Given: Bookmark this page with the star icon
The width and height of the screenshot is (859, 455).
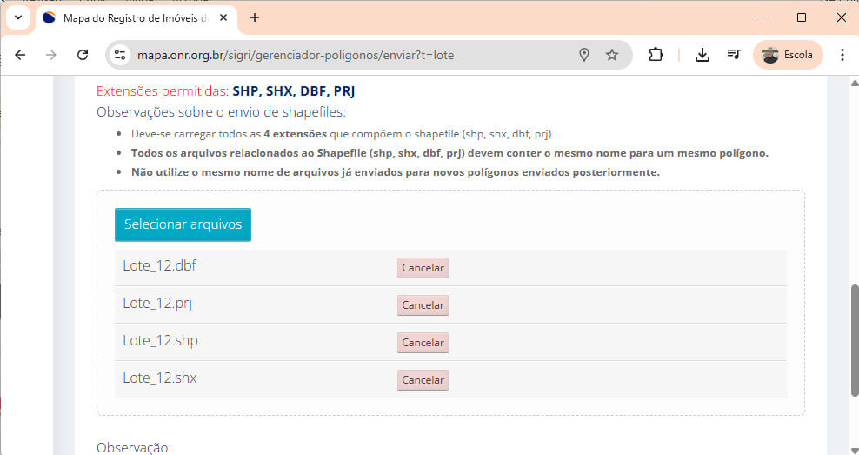Looking at the screenshot, I should [x=612, y=55].
